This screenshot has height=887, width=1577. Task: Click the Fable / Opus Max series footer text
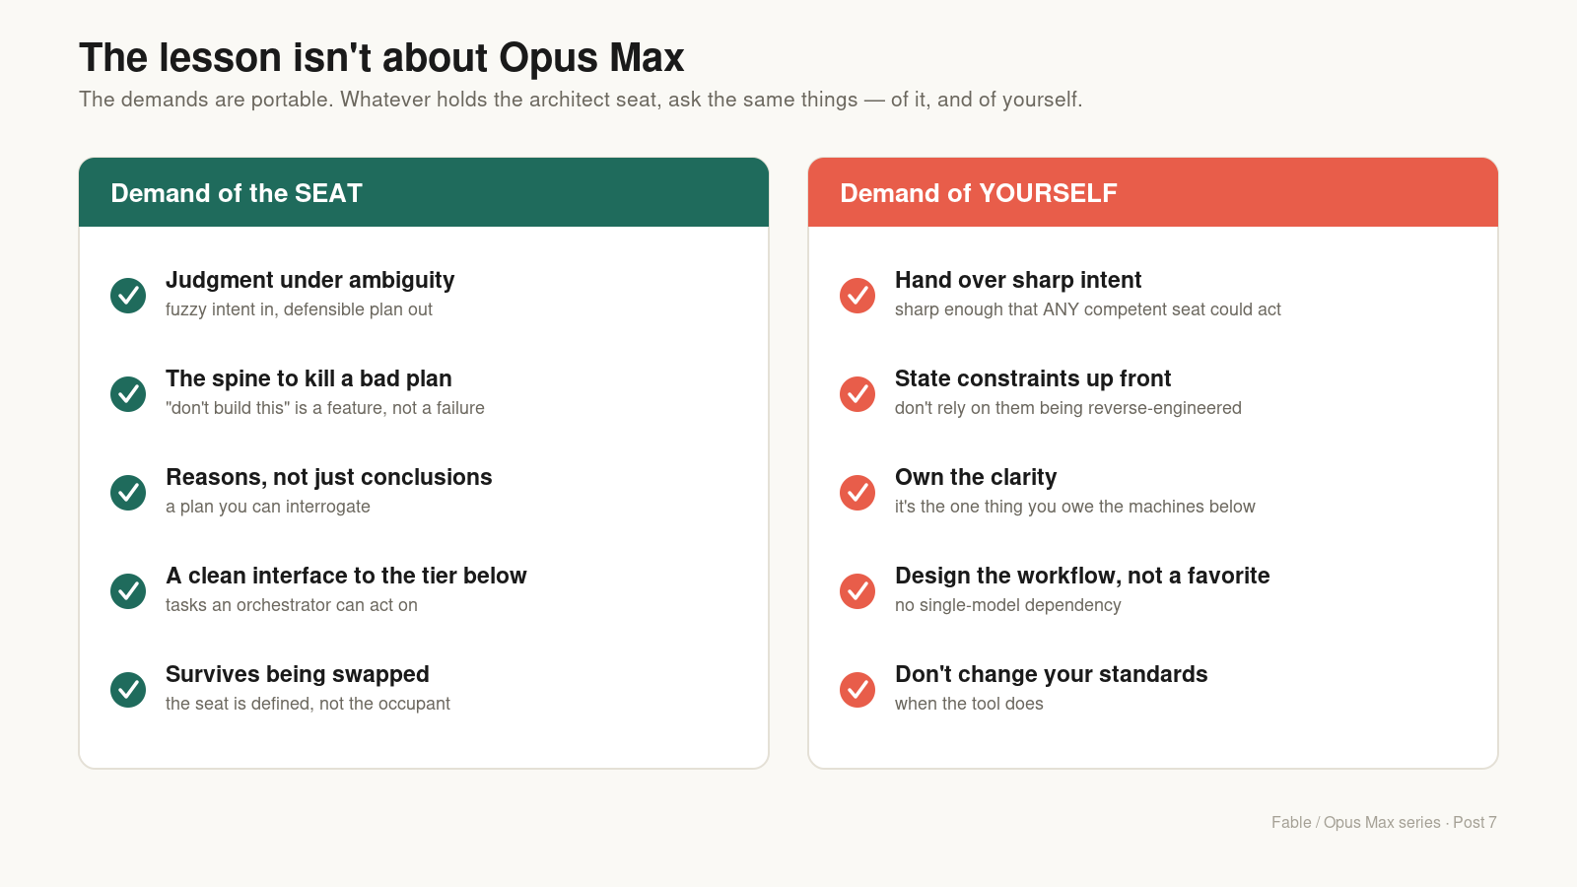[1384, 822]
